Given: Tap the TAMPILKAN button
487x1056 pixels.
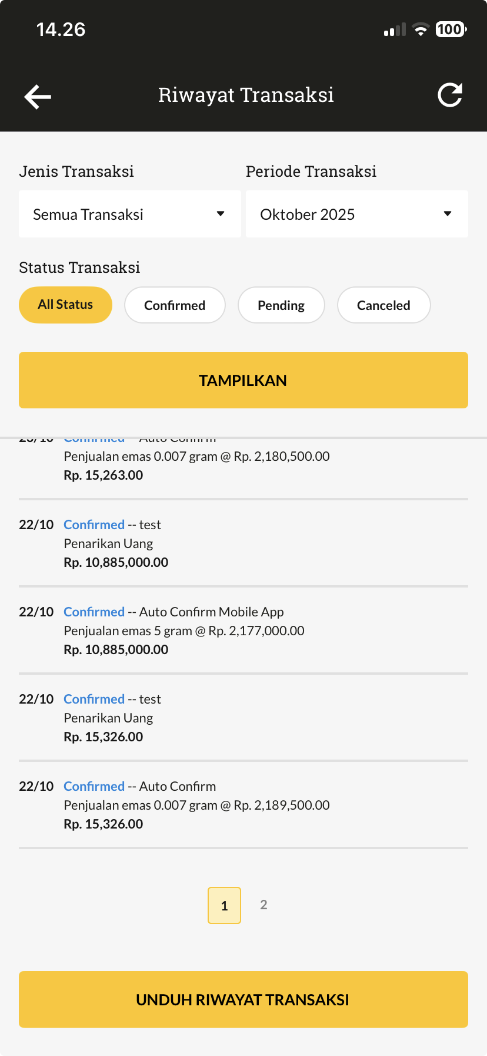Looking at the screenshot, I should 243,380.
